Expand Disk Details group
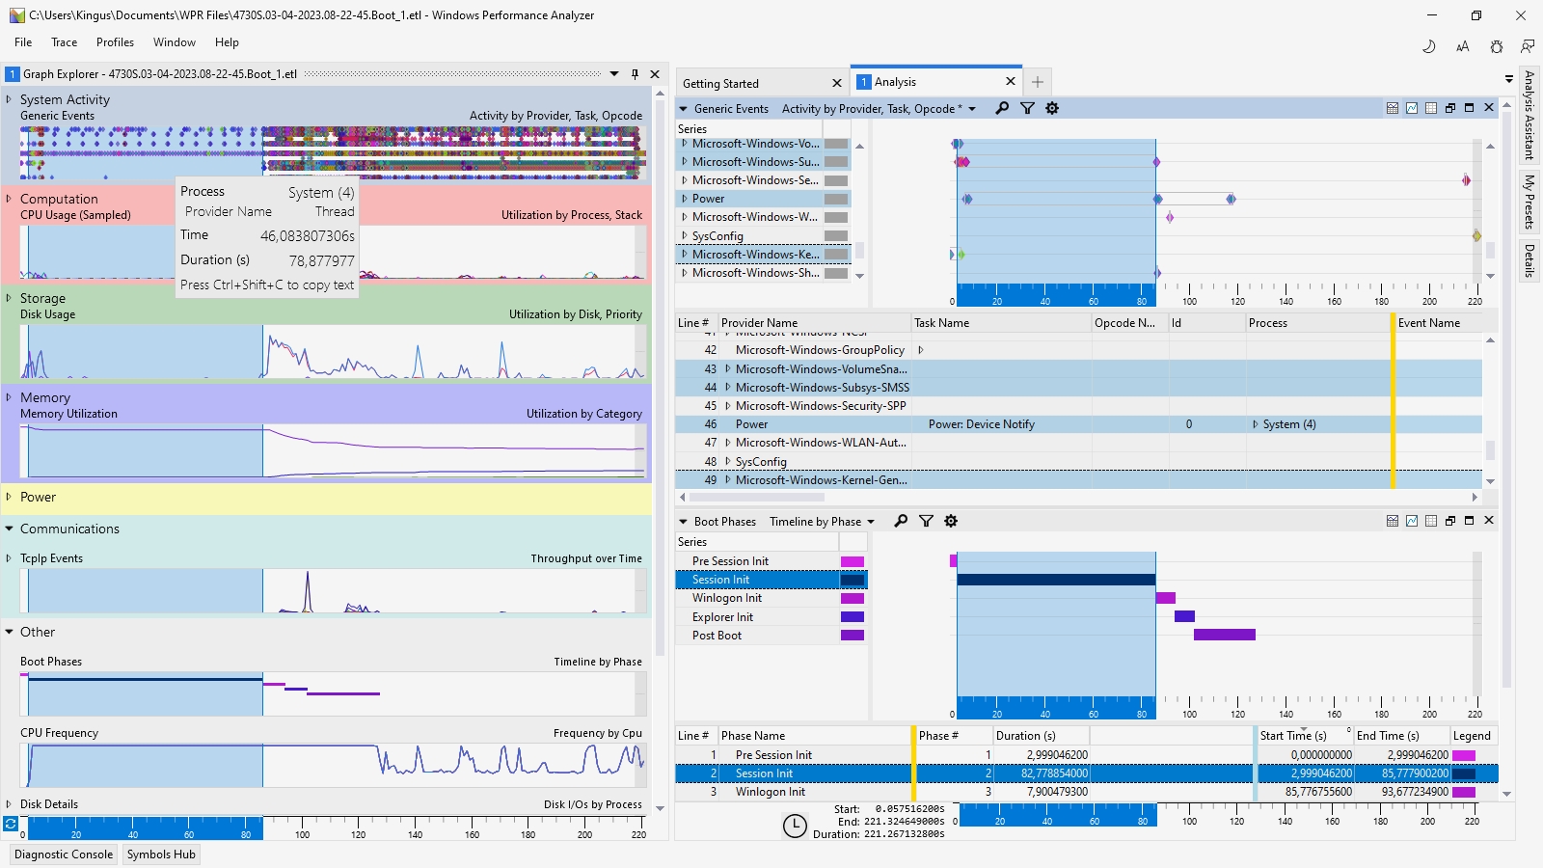 point(9,803)
